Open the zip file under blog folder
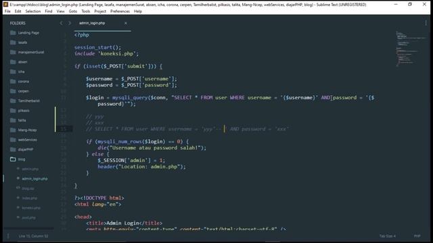 point(28,188)
